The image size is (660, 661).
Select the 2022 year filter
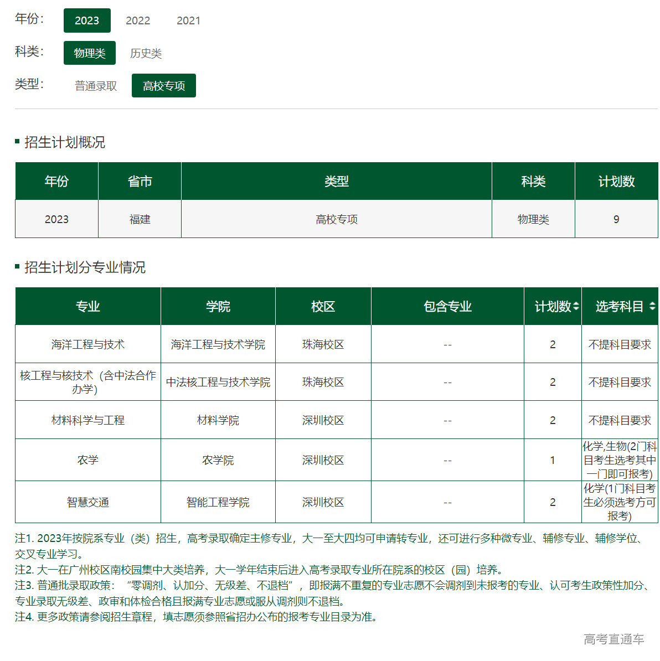(x=137, y=20)
